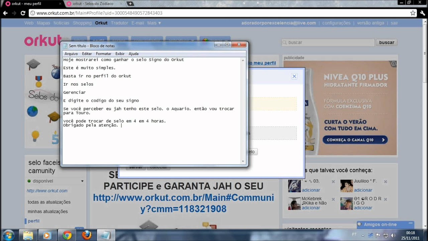Reload the orkut page
Screen dimensions: 428x241
click(23, 13)
